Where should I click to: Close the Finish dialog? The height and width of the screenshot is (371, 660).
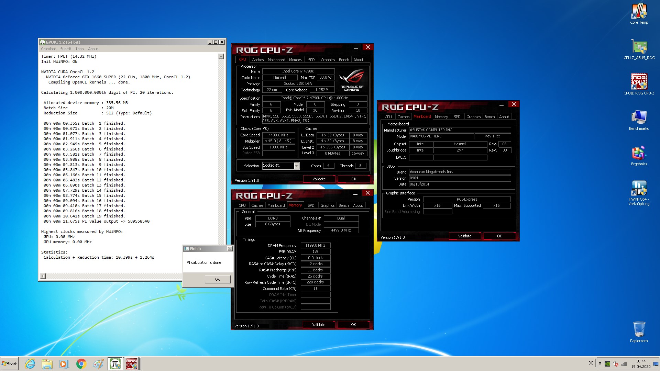click(x=230, y=248)
